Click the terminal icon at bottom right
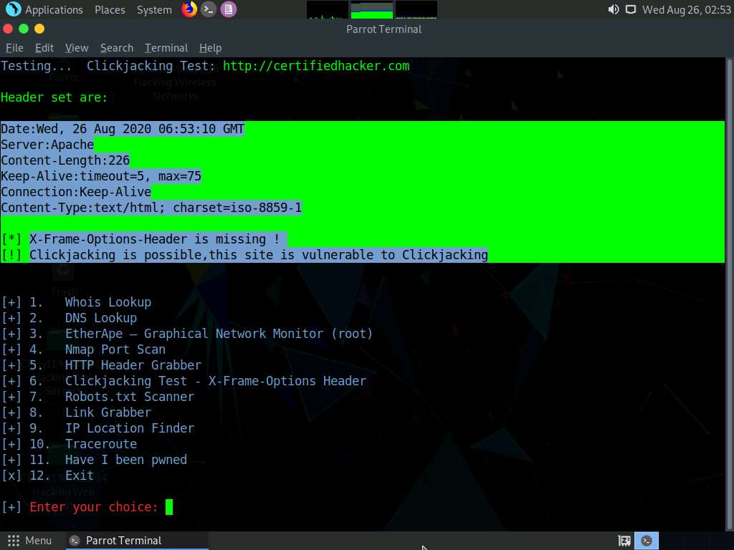Viewport: 734px width, 550px height. click(x=647, y=541)
